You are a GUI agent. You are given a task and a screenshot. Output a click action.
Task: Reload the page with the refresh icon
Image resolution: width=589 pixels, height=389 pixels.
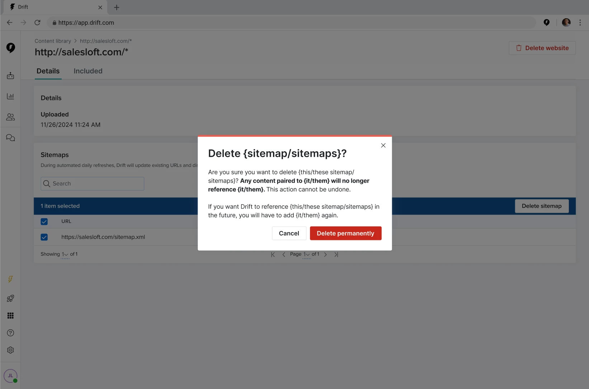pos(37,23)
